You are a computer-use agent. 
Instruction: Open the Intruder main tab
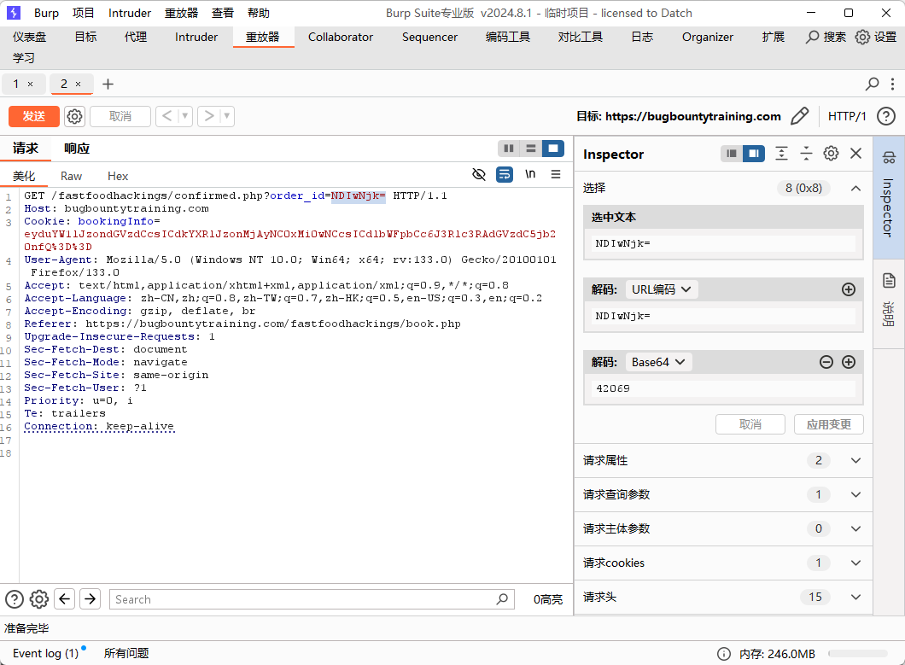click(196, 37)
